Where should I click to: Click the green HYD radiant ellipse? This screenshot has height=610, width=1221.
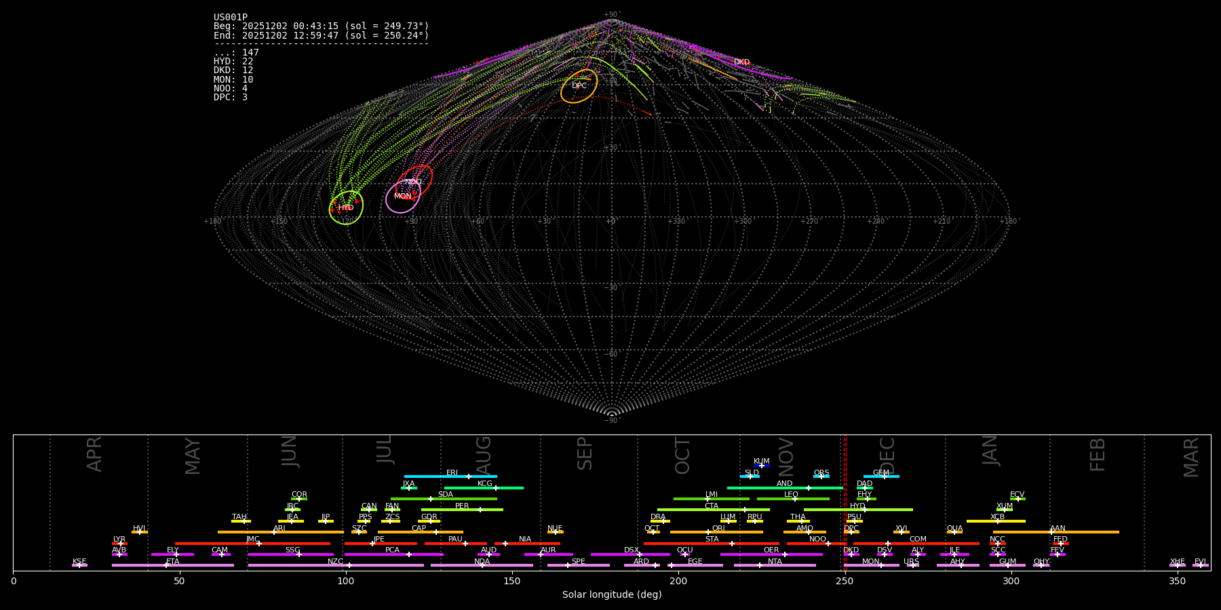346,207
